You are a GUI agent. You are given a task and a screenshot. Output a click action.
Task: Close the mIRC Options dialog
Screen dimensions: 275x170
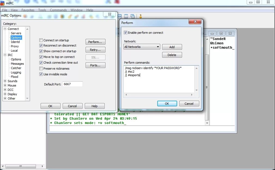[110, 14]
